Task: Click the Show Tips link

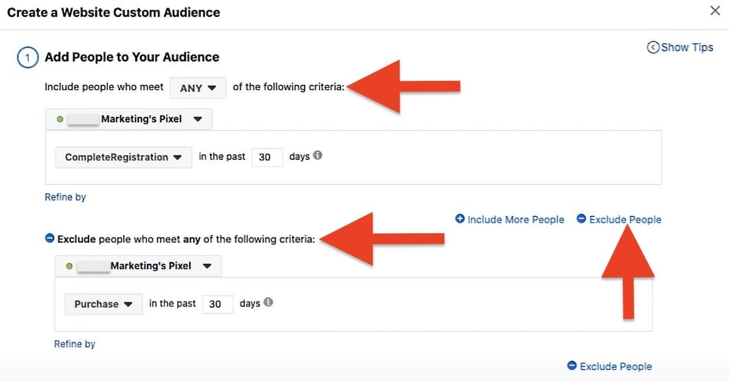Action: tap(687, 47)
